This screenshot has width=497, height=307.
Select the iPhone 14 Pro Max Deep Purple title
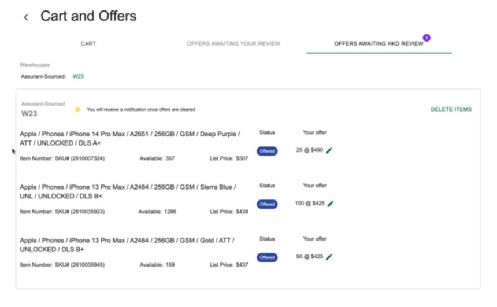point(129,138)
